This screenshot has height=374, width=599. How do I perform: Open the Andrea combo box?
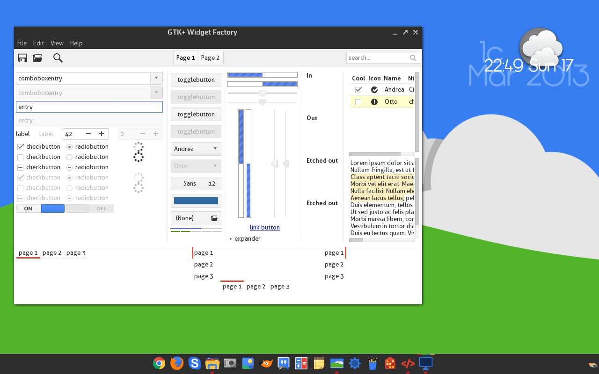(196, 149)
